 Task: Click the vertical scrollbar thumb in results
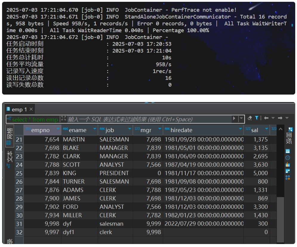pos(280,219)
